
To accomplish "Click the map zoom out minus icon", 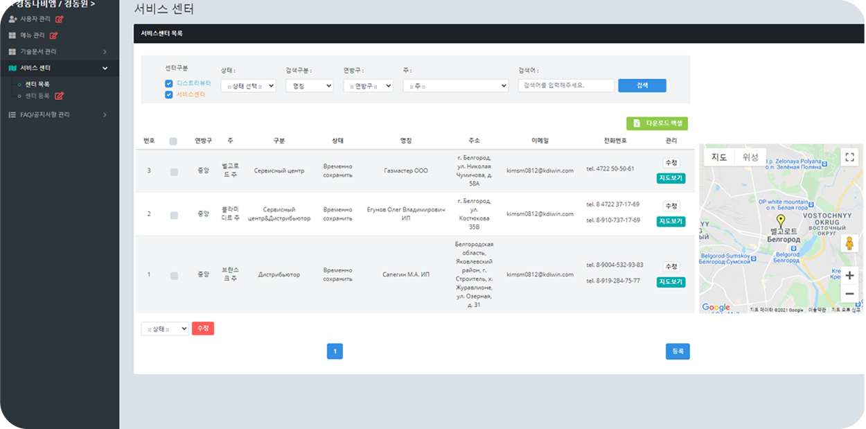I will coord(849,294).
